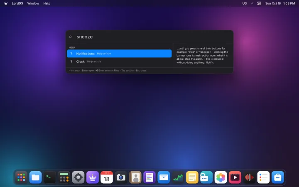Image resolution: width=299 pixels, height=187 pixels.
Task: Click the search field containing snooze
Action: click(149, 37)
